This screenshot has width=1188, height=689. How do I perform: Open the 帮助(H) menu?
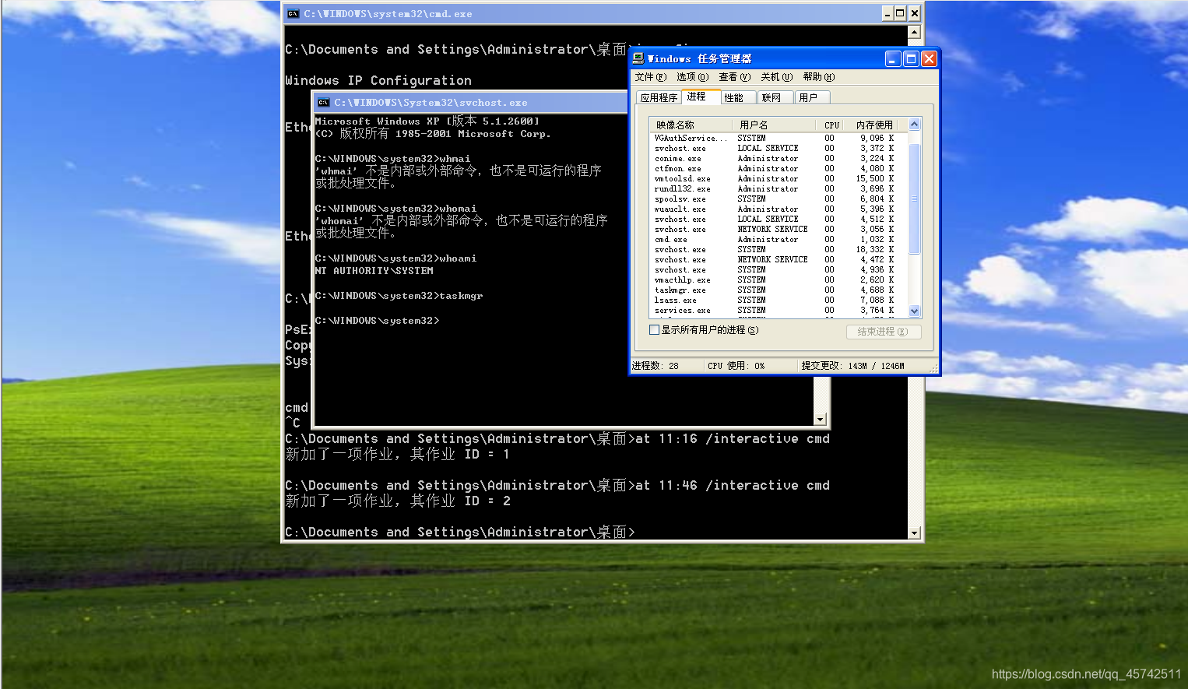tap(818, 77)
